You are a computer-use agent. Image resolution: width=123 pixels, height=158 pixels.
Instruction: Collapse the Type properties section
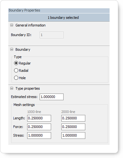pyautogui.click(x=12, y=88)
